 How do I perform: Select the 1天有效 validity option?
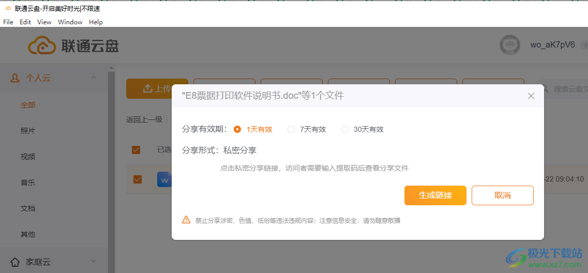click(x=253, y=129)
